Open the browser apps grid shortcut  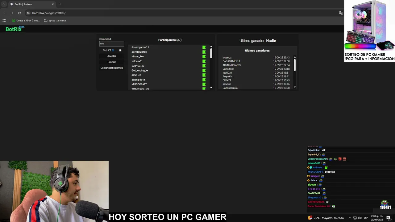click(4, 21)
